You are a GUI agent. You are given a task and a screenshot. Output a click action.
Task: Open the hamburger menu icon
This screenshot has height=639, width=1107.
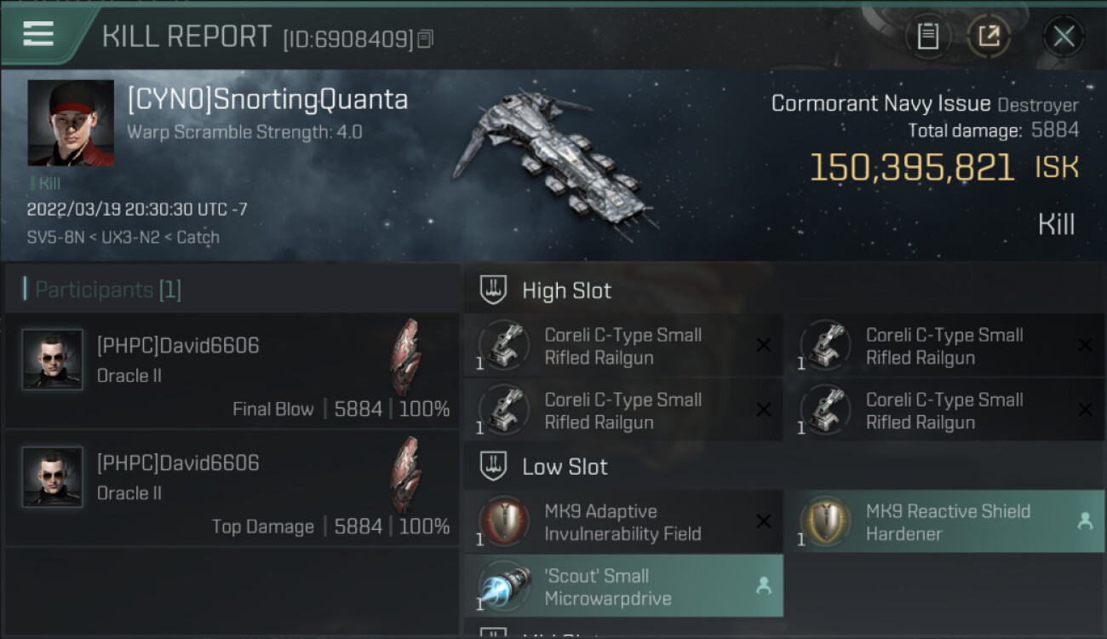38,34
